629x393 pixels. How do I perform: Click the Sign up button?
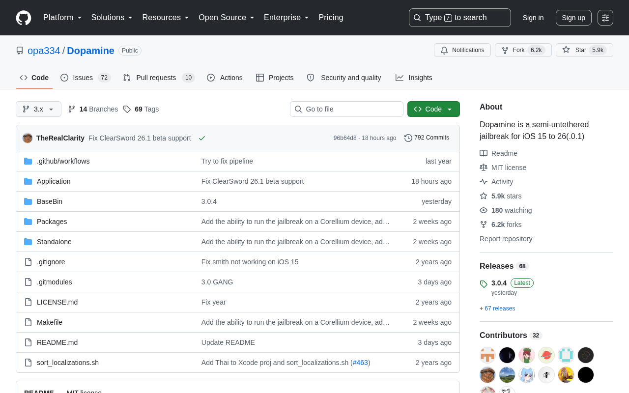pyautogui.click(x=573, y=18)
